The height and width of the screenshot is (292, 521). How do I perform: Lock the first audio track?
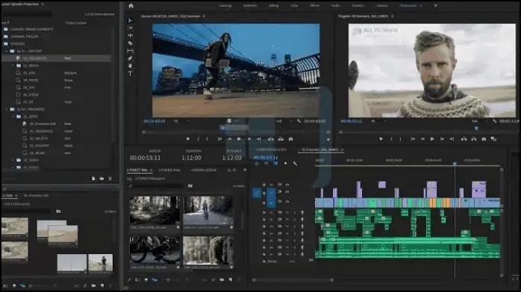[x=264, y=212]
